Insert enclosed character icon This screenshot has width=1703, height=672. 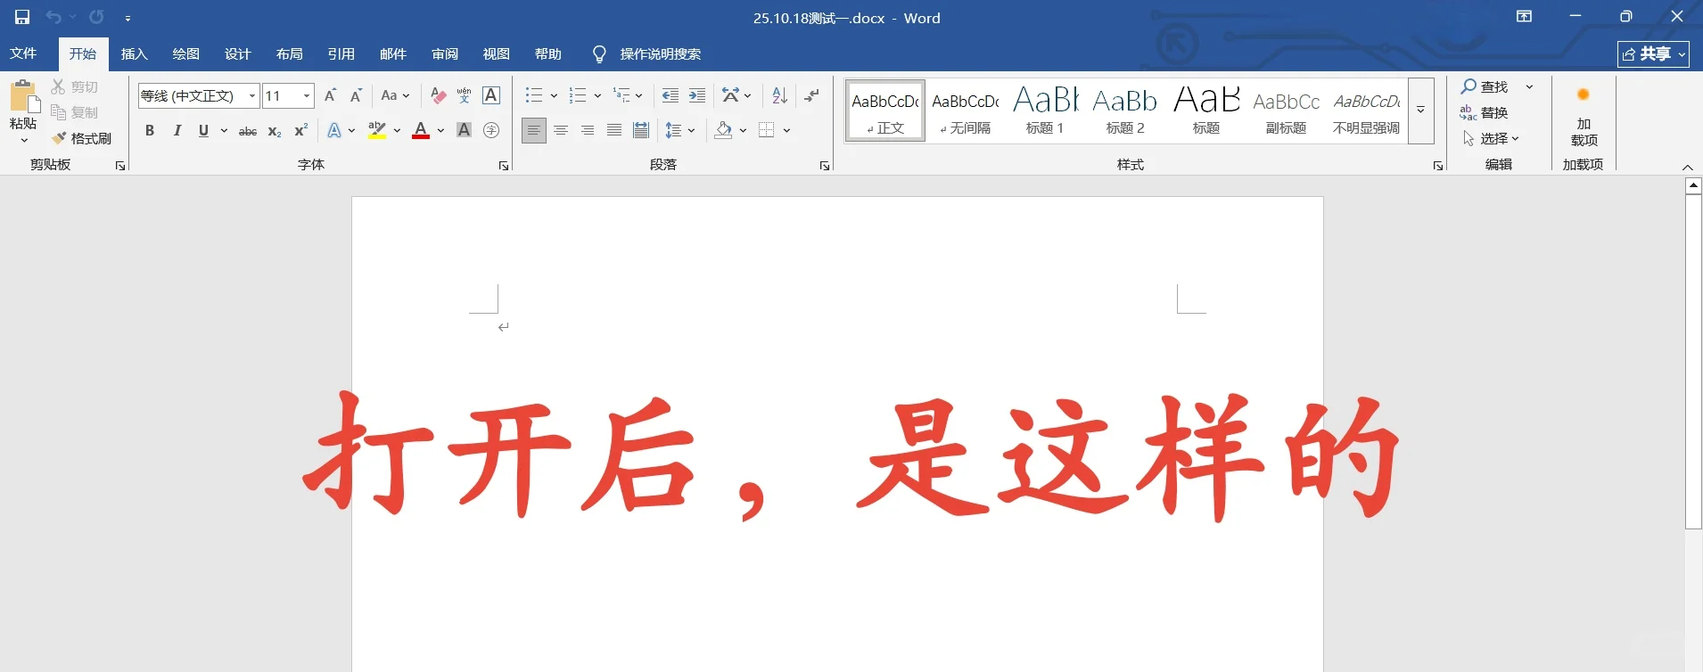point(490,130)
